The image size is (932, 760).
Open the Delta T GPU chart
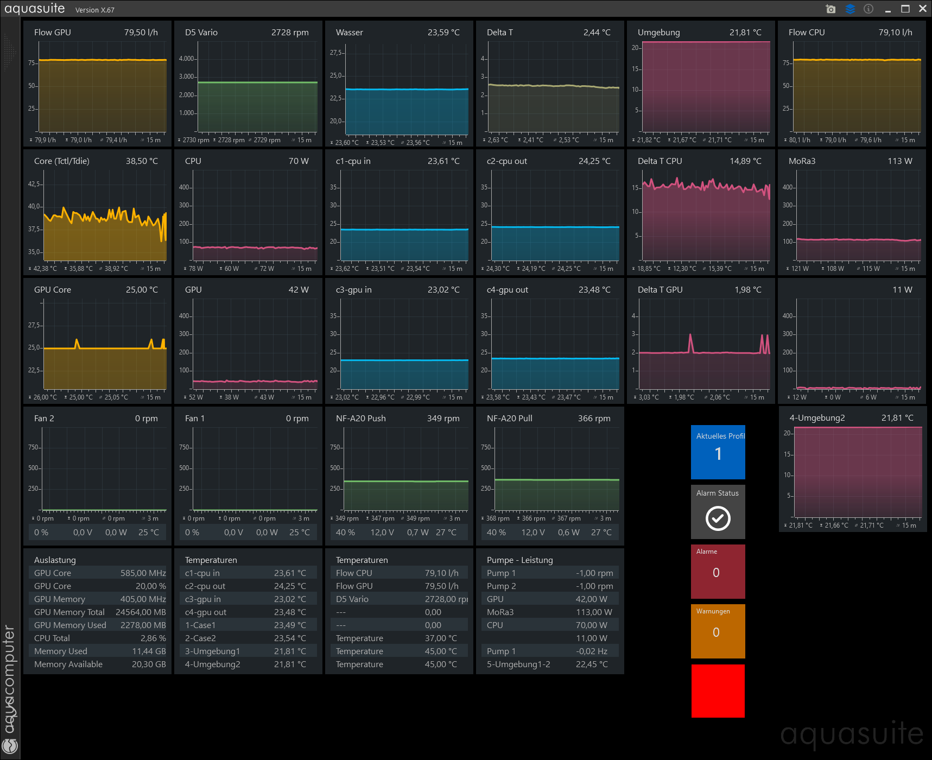(701, 341)
